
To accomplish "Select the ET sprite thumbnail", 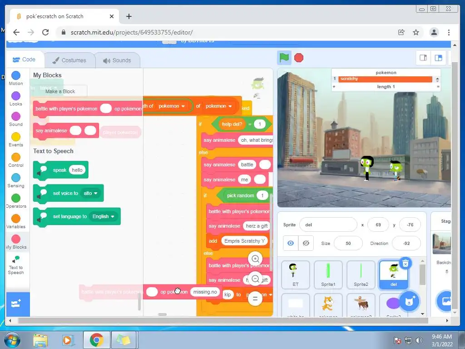I will [295, 275].
